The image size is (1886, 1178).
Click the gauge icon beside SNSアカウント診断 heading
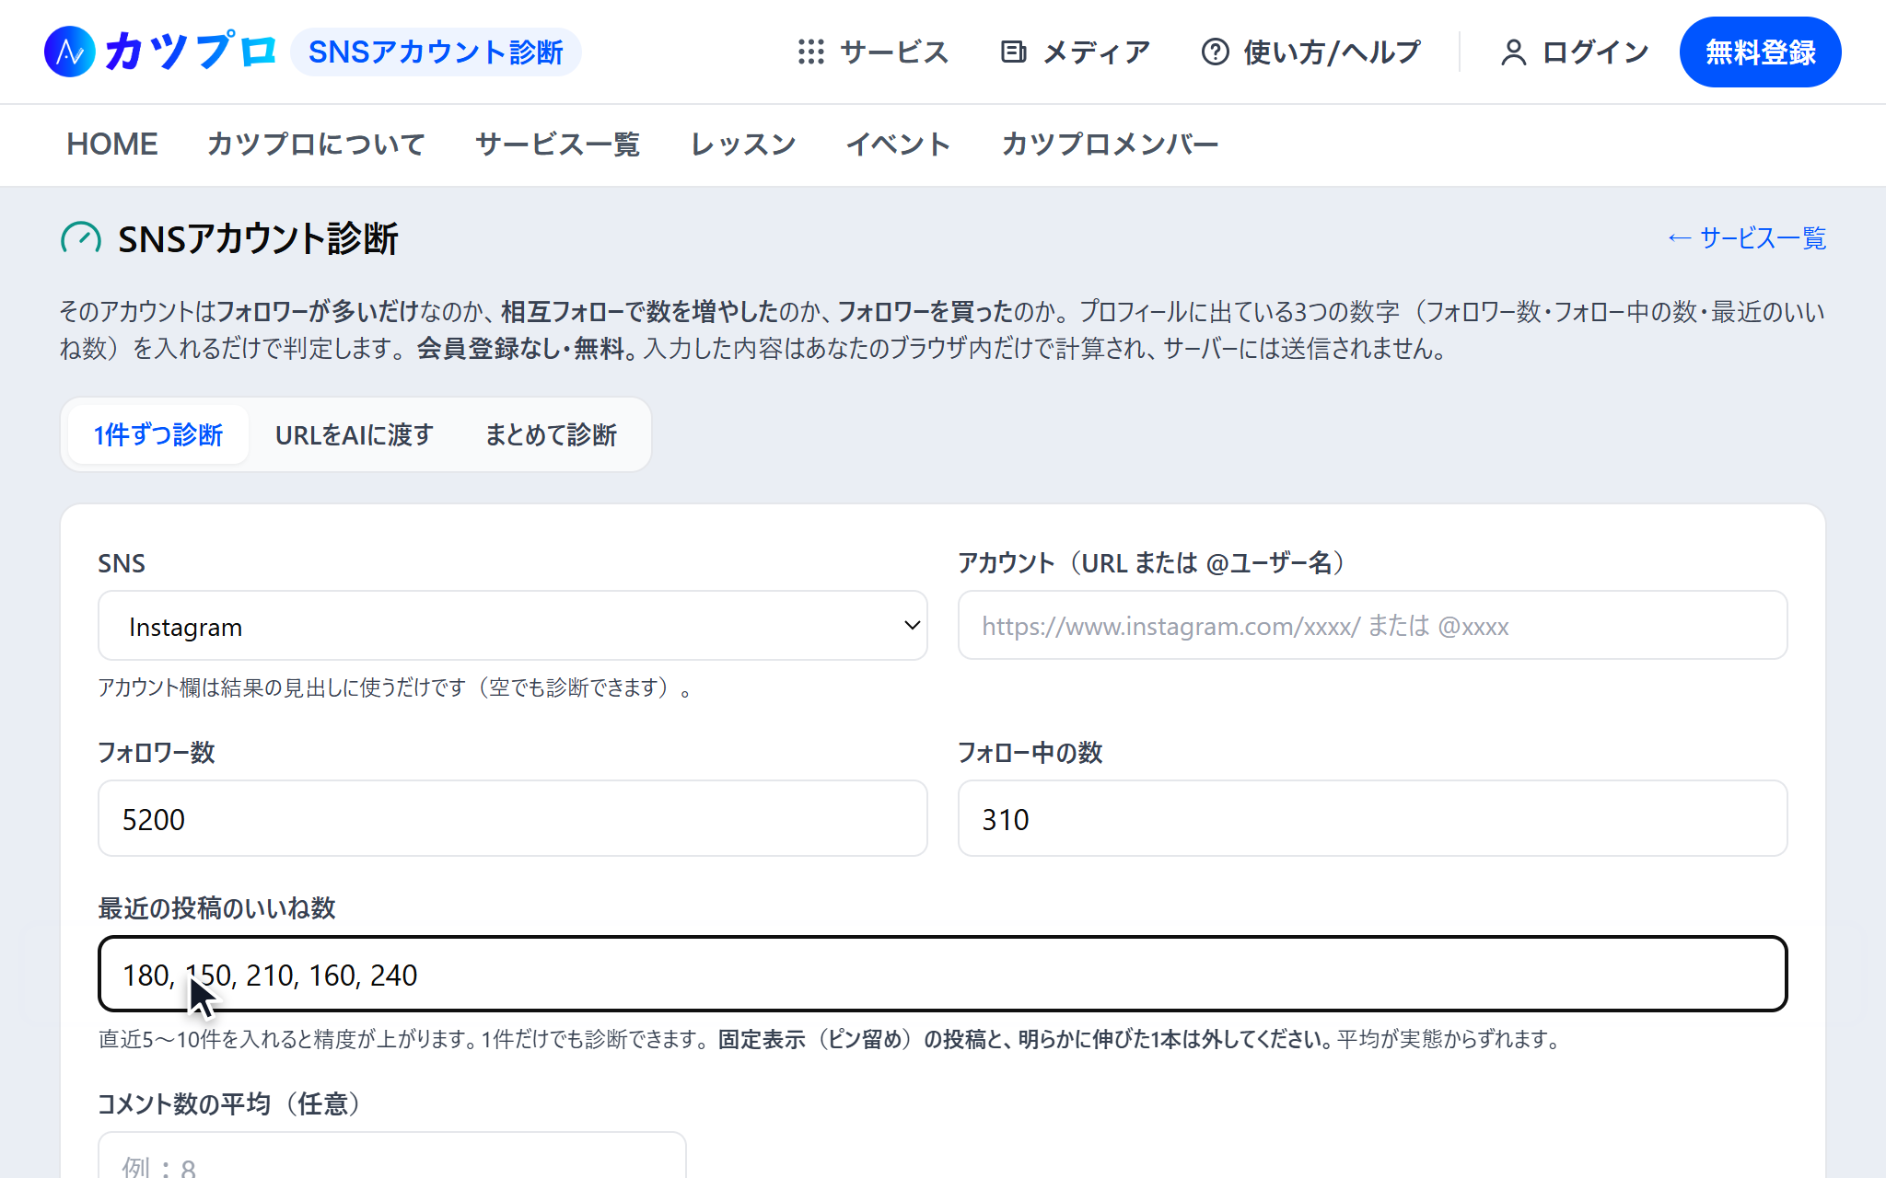click(81, 239)
